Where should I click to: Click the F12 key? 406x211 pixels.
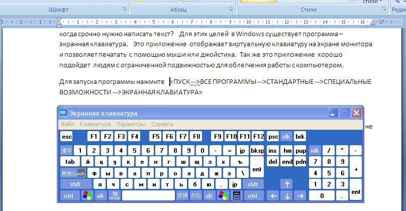click(x=258, y=137)
